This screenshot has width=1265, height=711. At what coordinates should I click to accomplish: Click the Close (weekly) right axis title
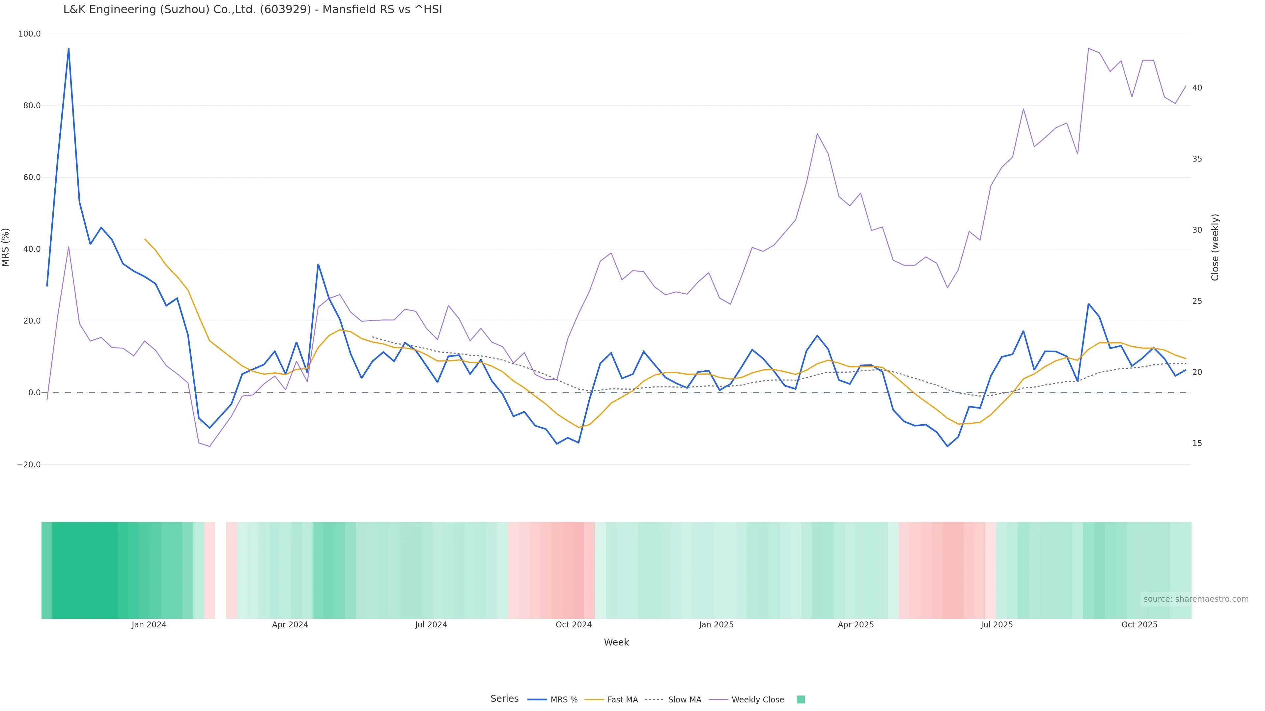pyautogui.click(x=1215, y=247)
